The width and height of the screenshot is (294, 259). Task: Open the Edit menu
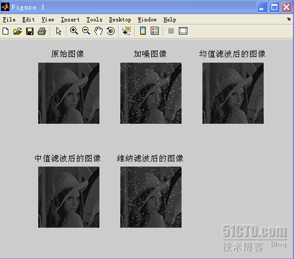tap(28, 19)
